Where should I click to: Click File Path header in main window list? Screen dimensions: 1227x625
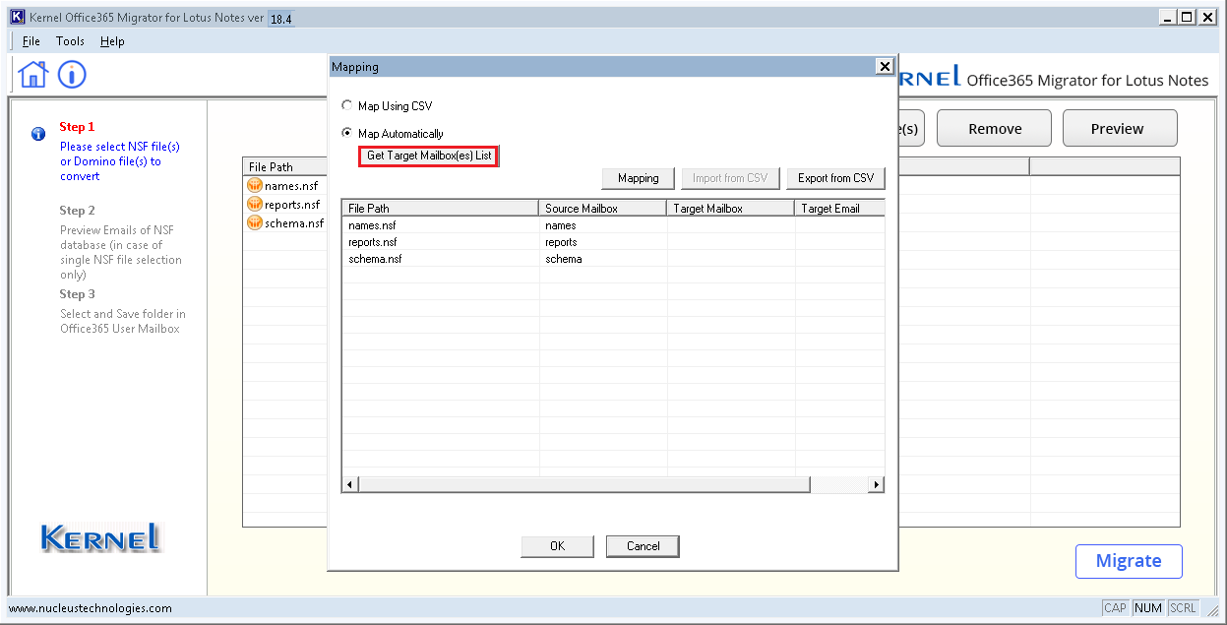(x=283, y=167)
